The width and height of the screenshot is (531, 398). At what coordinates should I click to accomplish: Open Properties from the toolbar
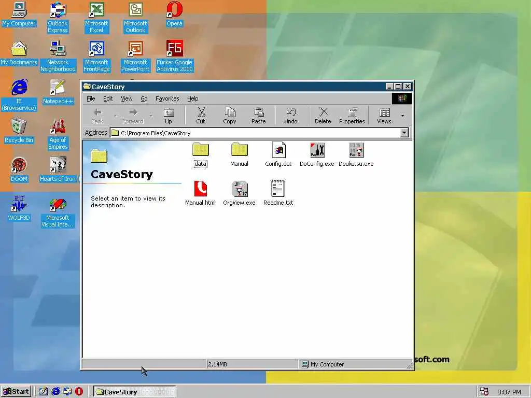tap(352, 116)
